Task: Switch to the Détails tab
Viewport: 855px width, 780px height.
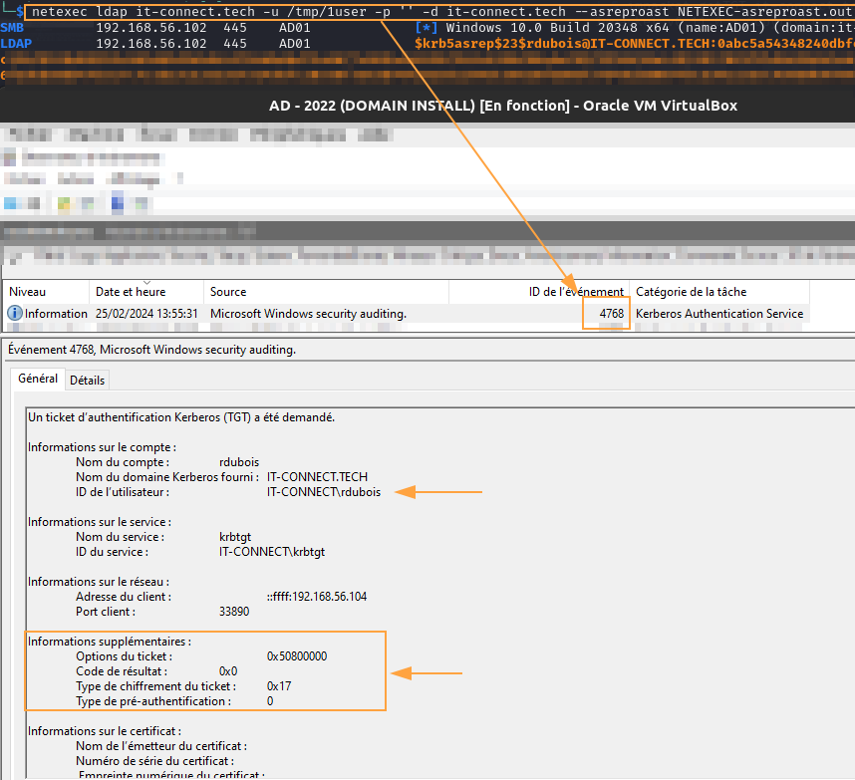Action: tap(87, 380)
